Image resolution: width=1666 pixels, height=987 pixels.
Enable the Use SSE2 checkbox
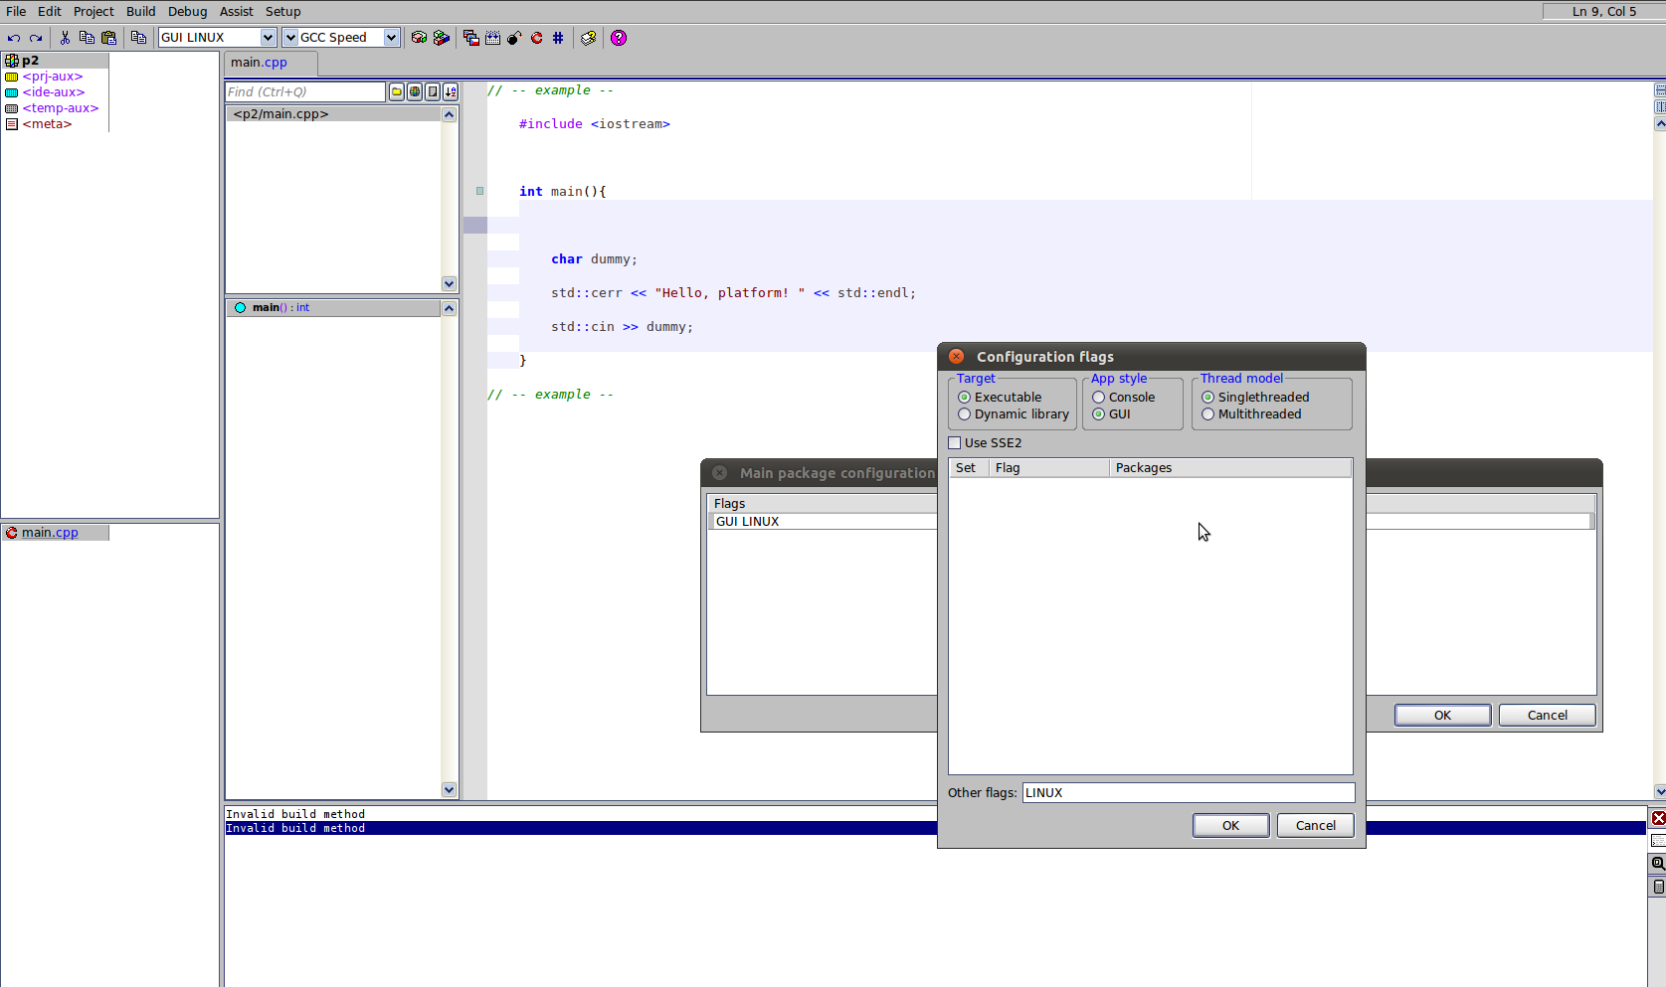click(x=955, y=443)
